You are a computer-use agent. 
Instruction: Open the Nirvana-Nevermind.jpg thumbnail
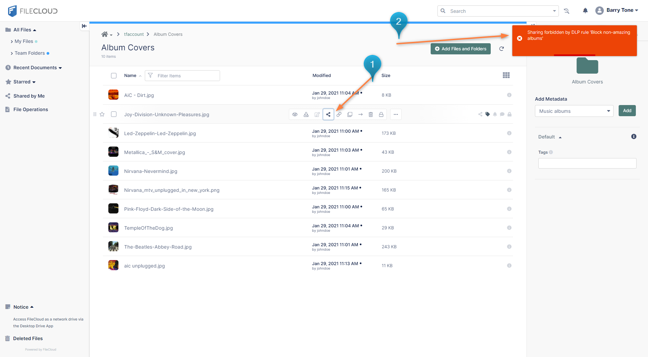[x=113, y=171]
